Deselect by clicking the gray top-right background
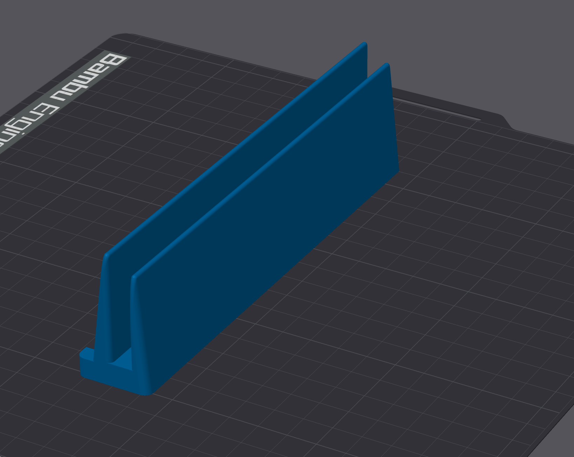Image resolution: width=574 pixels, height=457 pixels. coord(526,35)
